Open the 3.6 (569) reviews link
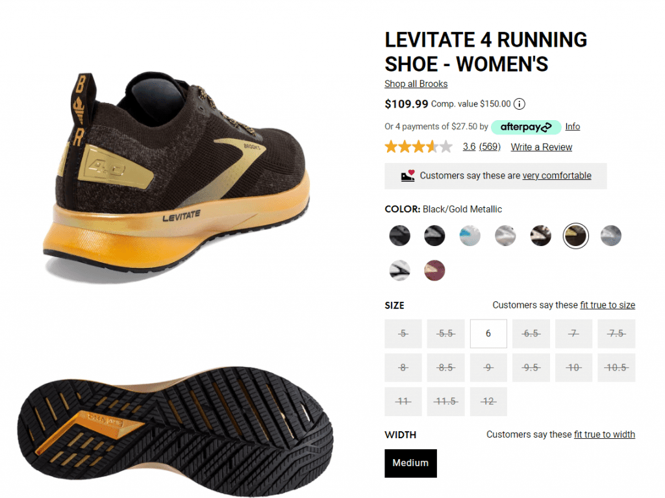 click(x=481, y=147)
